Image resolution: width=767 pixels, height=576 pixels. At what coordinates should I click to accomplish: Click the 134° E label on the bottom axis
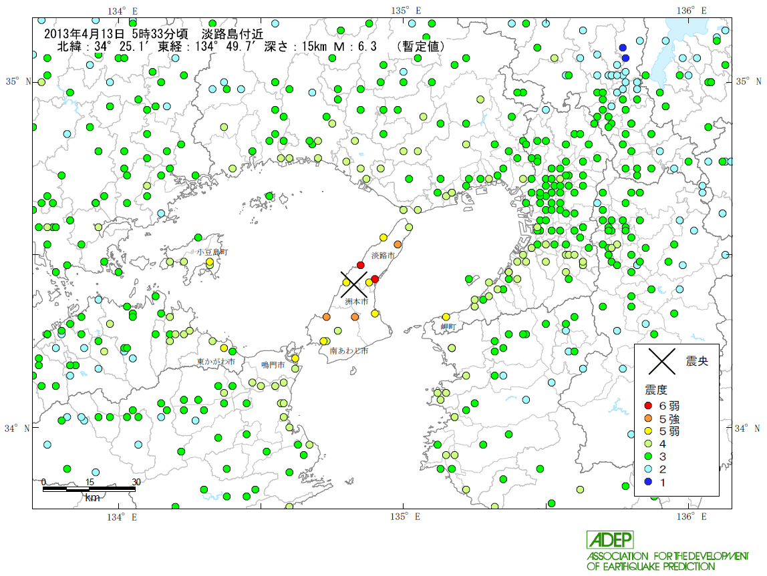click(122, 517)
